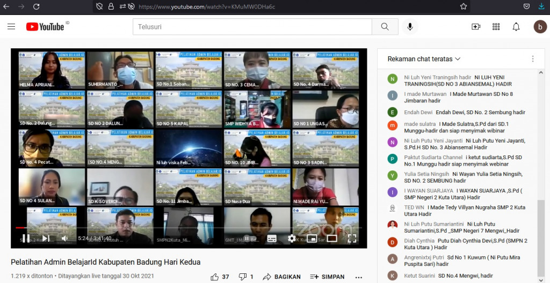Switch to miniplayer mode
550x283 pixels.
(x=312, y=239)
